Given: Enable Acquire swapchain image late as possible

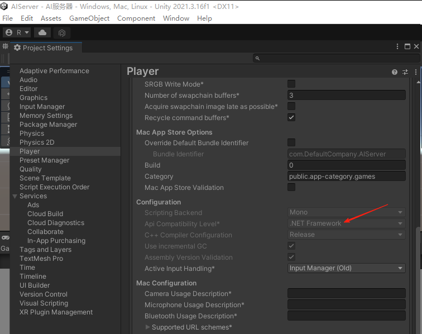Looking at the screenshot, I should [291, 106].
